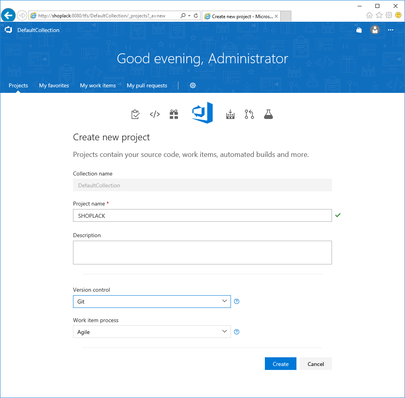Expand the address bar search dropdown arrow
Screen dimensions: 405x398
pyautogui.click(x=189, y=16)
